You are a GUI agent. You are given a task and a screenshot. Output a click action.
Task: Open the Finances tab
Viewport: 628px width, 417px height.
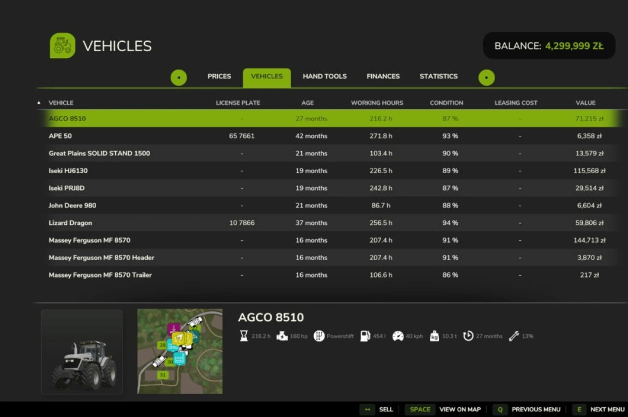click(383, 77)
